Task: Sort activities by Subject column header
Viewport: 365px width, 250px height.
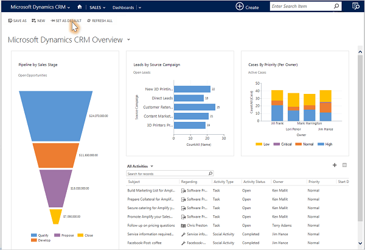Action: click(134, 182)
